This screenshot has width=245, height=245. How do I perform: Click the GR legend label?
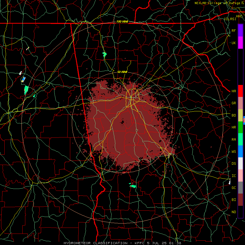(x=234, y=103)
